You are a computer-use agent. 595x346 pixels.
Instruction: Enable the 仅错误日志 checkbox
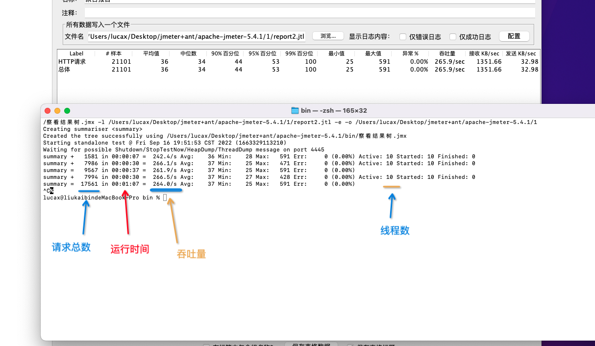(x=403, y=37)
